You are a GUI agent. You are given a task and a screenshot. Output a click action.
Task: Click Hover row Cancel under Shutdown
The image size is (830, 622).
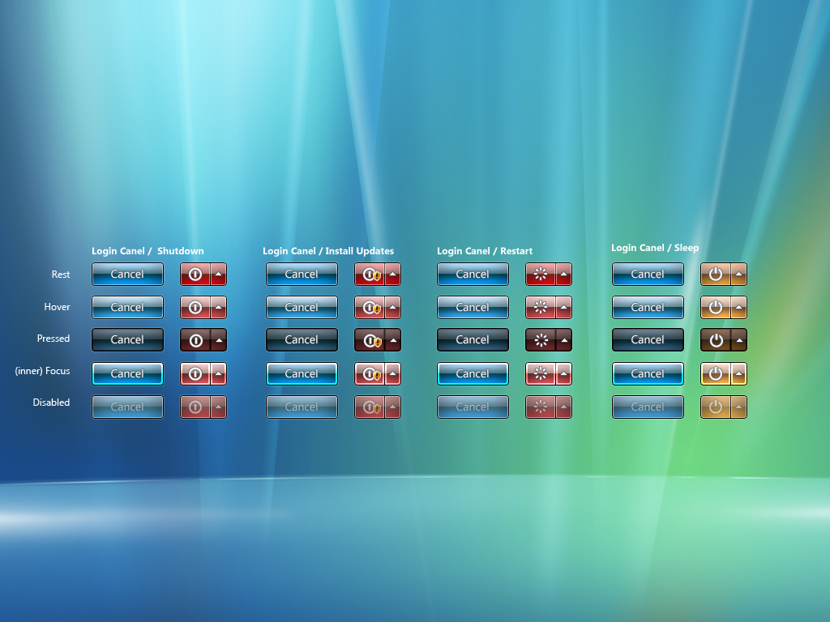coord(127,307)
